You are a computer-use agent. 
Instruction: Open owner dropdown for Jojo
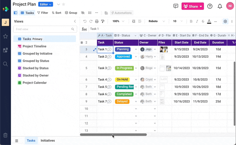pos(155,50)
